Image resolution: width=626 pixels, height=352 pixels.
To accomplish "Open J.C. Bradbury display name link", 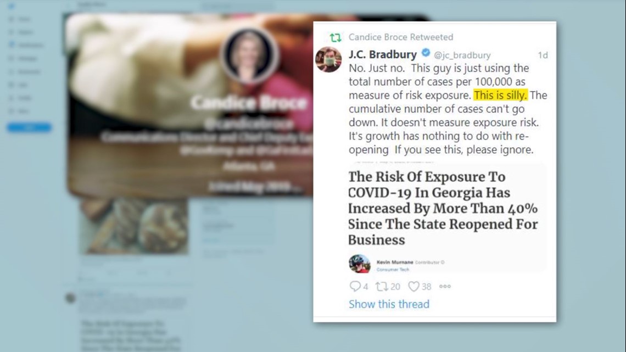I will pos(383,54).
